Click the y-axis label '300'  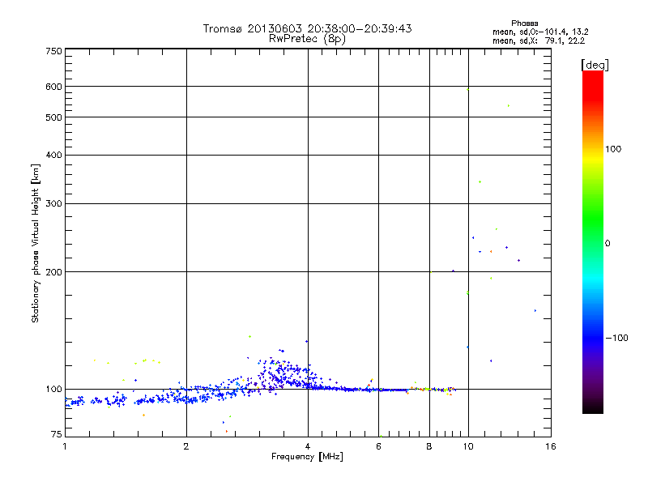coord(53,204)
